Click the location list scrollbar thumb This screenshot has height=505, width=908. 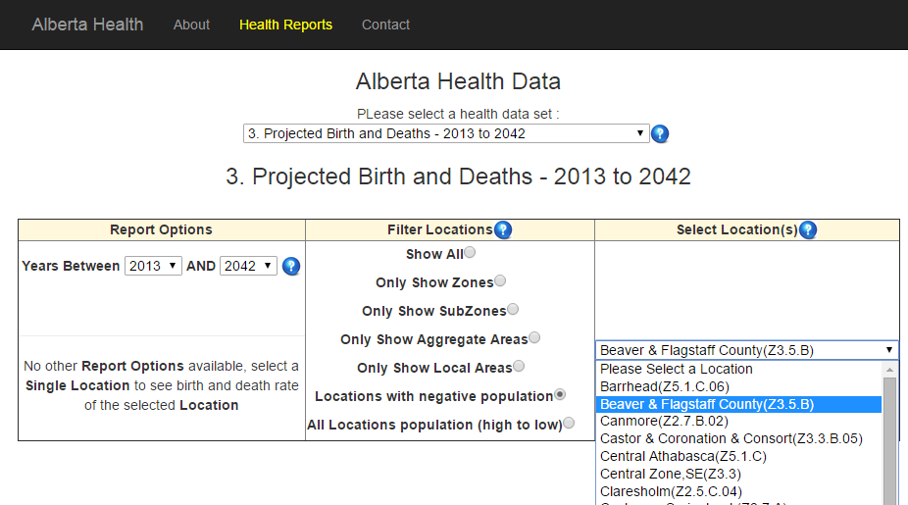click(889, 441)
